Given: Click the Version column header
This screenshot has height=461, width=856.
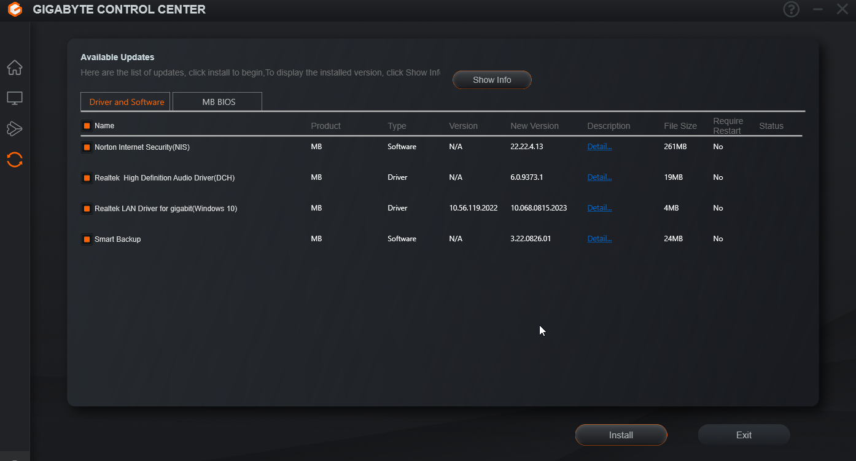Looking at the screenshot, I should 463,126.
